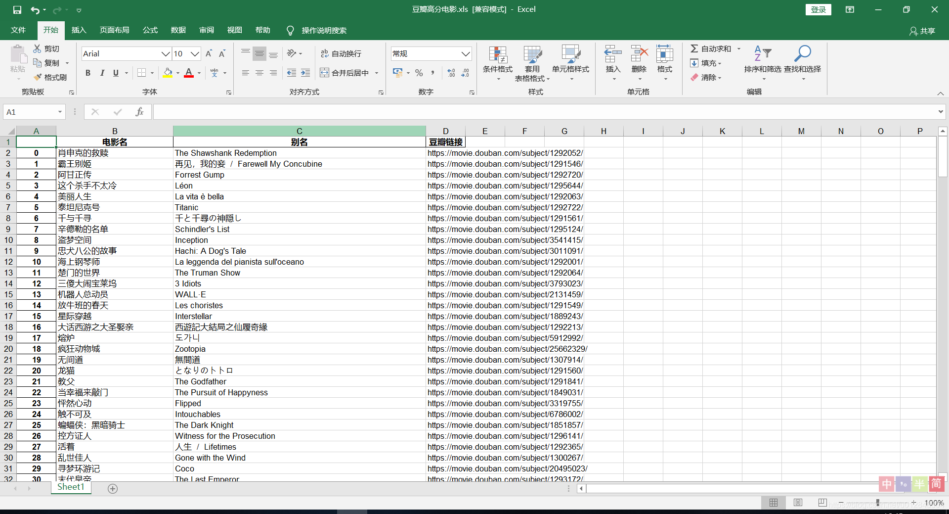Open the Page Layout (页面布局) tab
949x514 pixels.
point(115,30)
